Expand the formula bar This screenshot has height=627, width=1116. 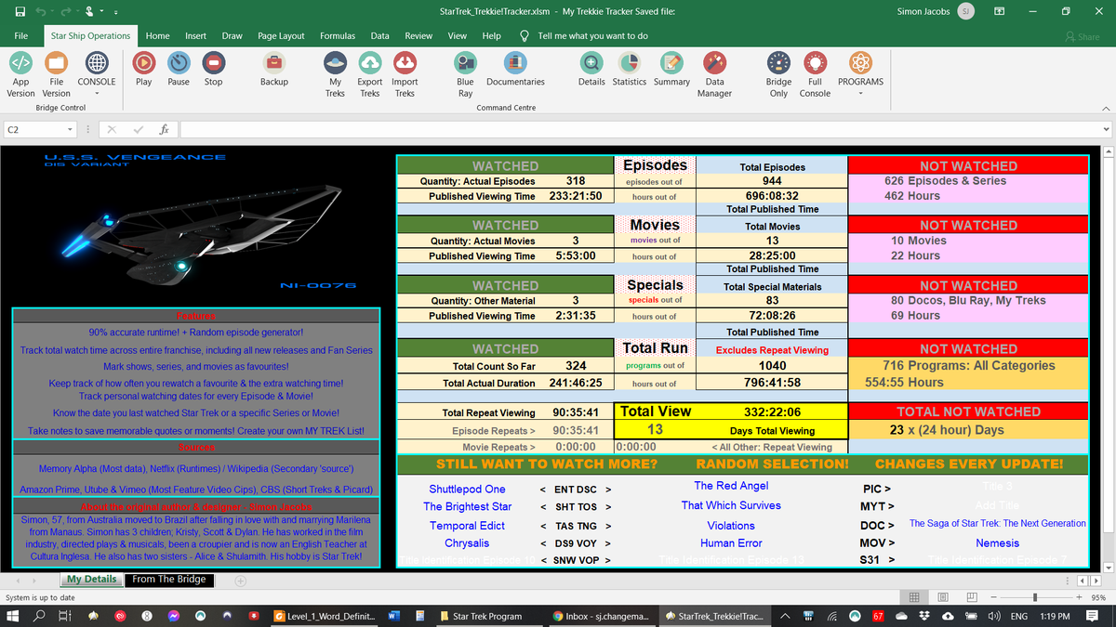click(1106, 130)
